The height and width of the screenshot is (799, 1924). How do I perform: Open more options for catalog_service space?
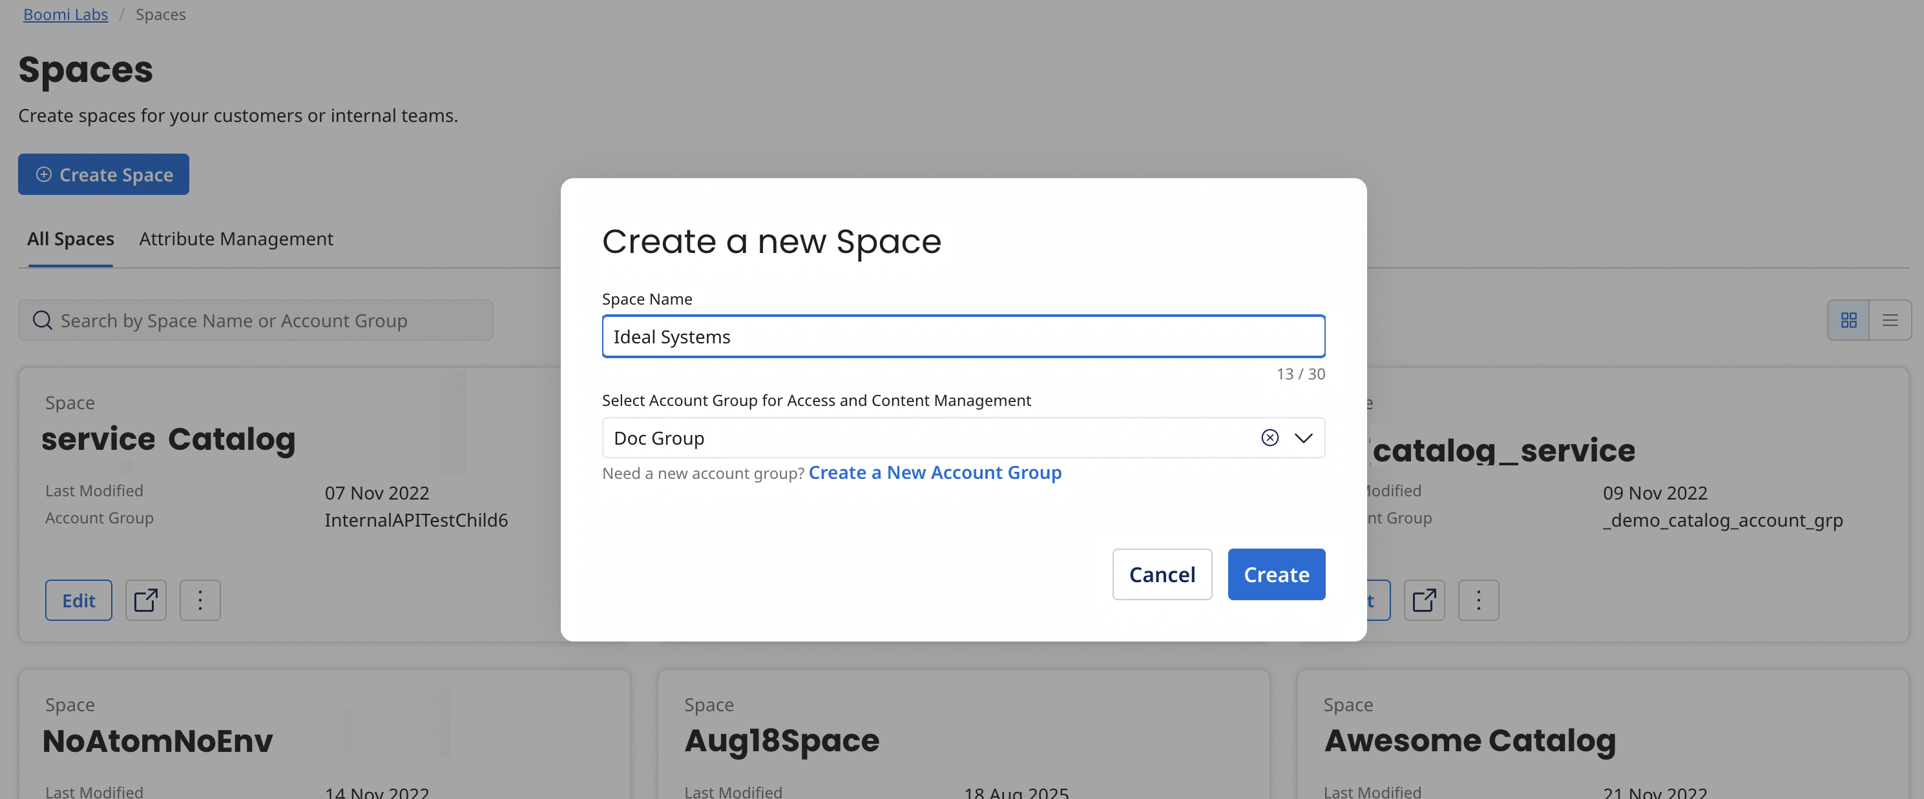pyautogui.click(x=1478, y=600)
